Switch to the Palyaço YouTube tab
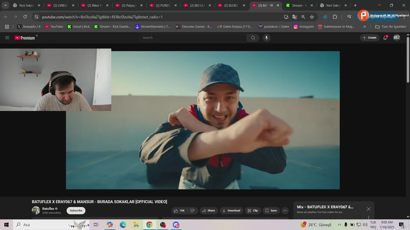The image size is (410, 230). (129, 5)
